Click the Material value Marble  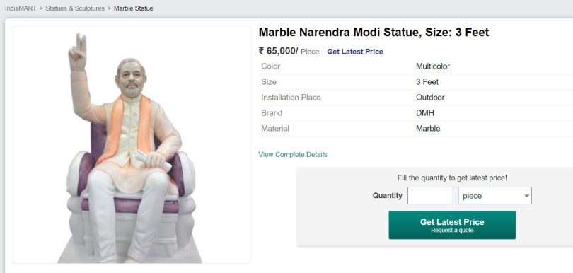[x=428, y=128]
